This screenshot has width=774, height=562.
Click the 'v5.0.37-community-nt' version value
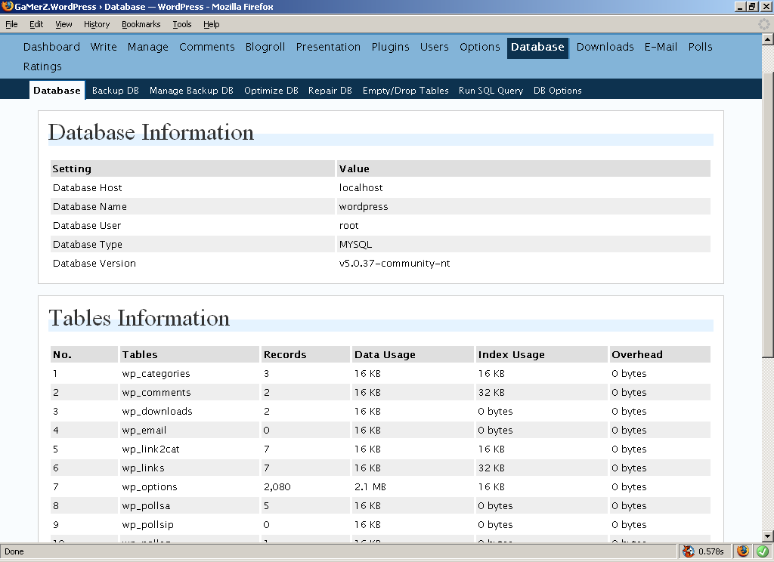click(x=395, y=263)
